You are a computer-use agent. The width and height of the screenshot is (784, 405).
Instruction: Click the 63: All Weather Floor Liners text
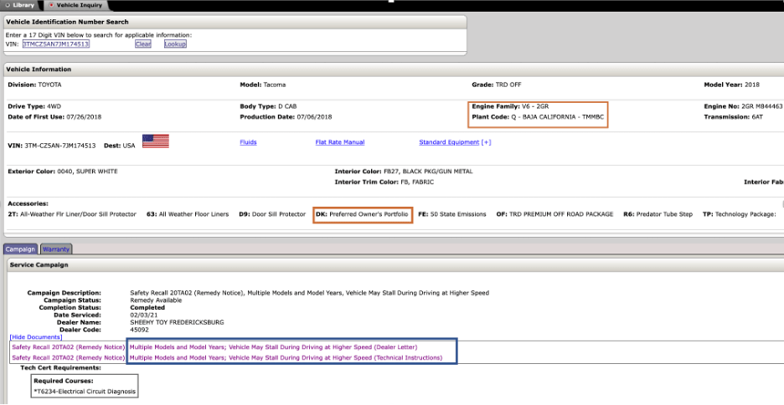[x=188, y=214]
